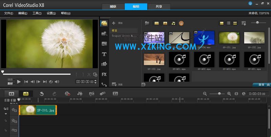The image size is (271, 137).
Task: Set mark-in bracket in preview
Action: click(x=77, y=74)
